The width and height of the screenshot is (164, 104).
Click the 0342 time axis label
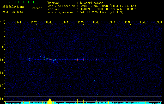pos(34,22)
